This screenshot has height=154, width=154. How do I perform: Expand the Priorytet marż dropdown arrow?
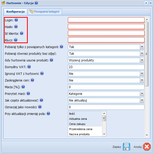point(142,94)
